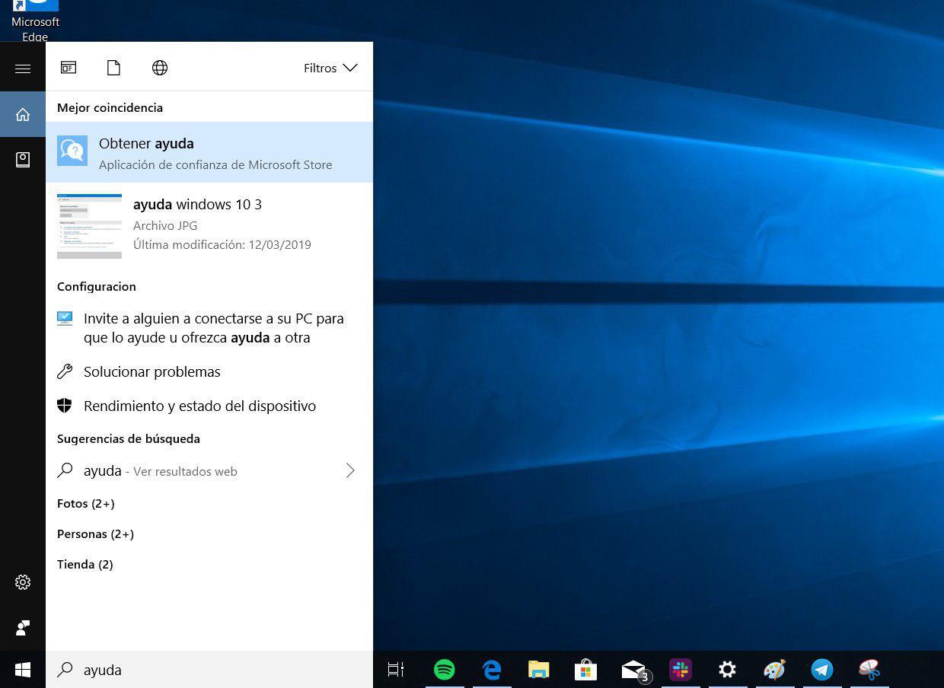Image resolution: width=944 pixels, height=688 pixels.
Task: Expand the Personas (2+) results section
Action: (x=95, y=534)
